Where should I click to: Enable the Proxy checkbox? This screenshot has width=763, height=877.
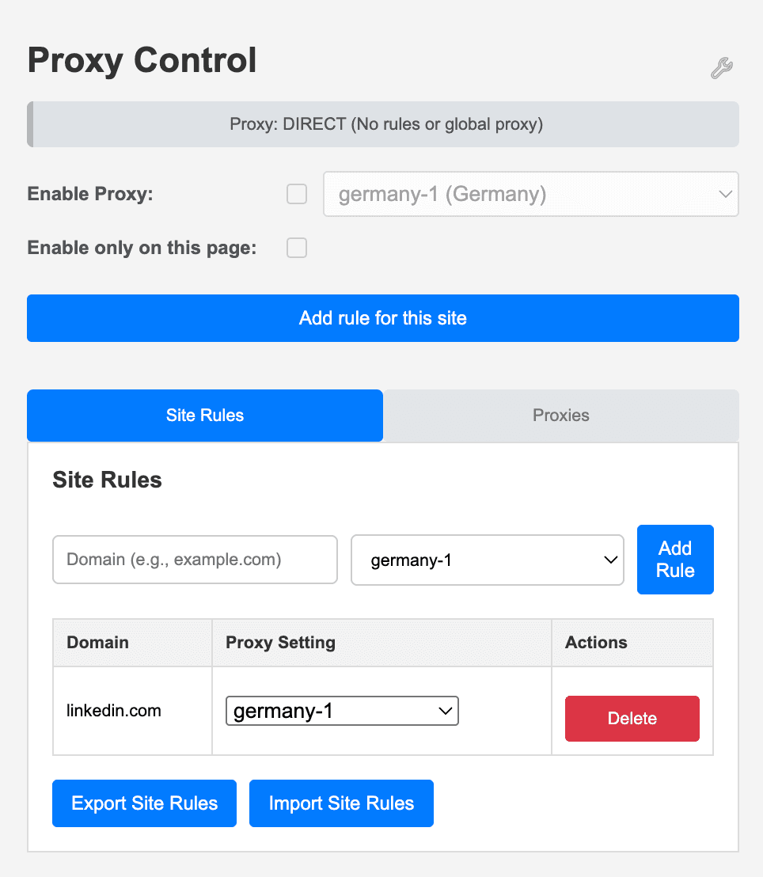click(x=296, y=193)
